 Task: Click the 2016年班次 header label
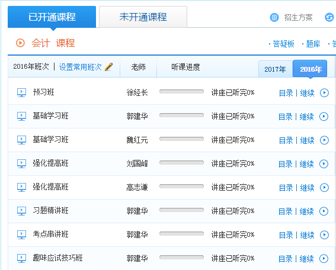tap(31, 66)
